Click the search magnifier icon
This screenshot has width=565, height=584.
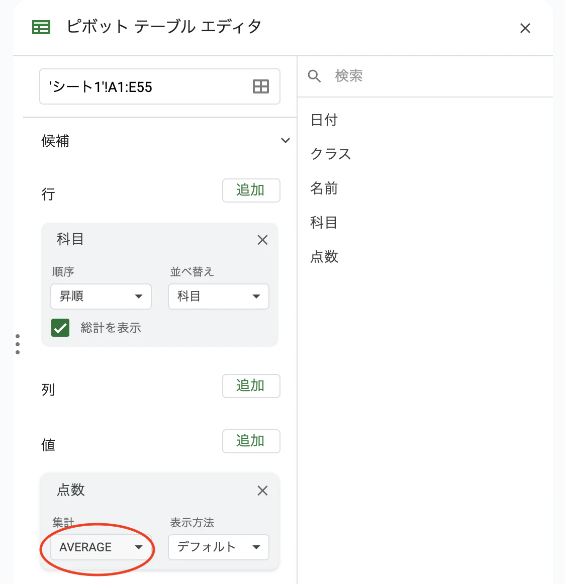point(314,76)
